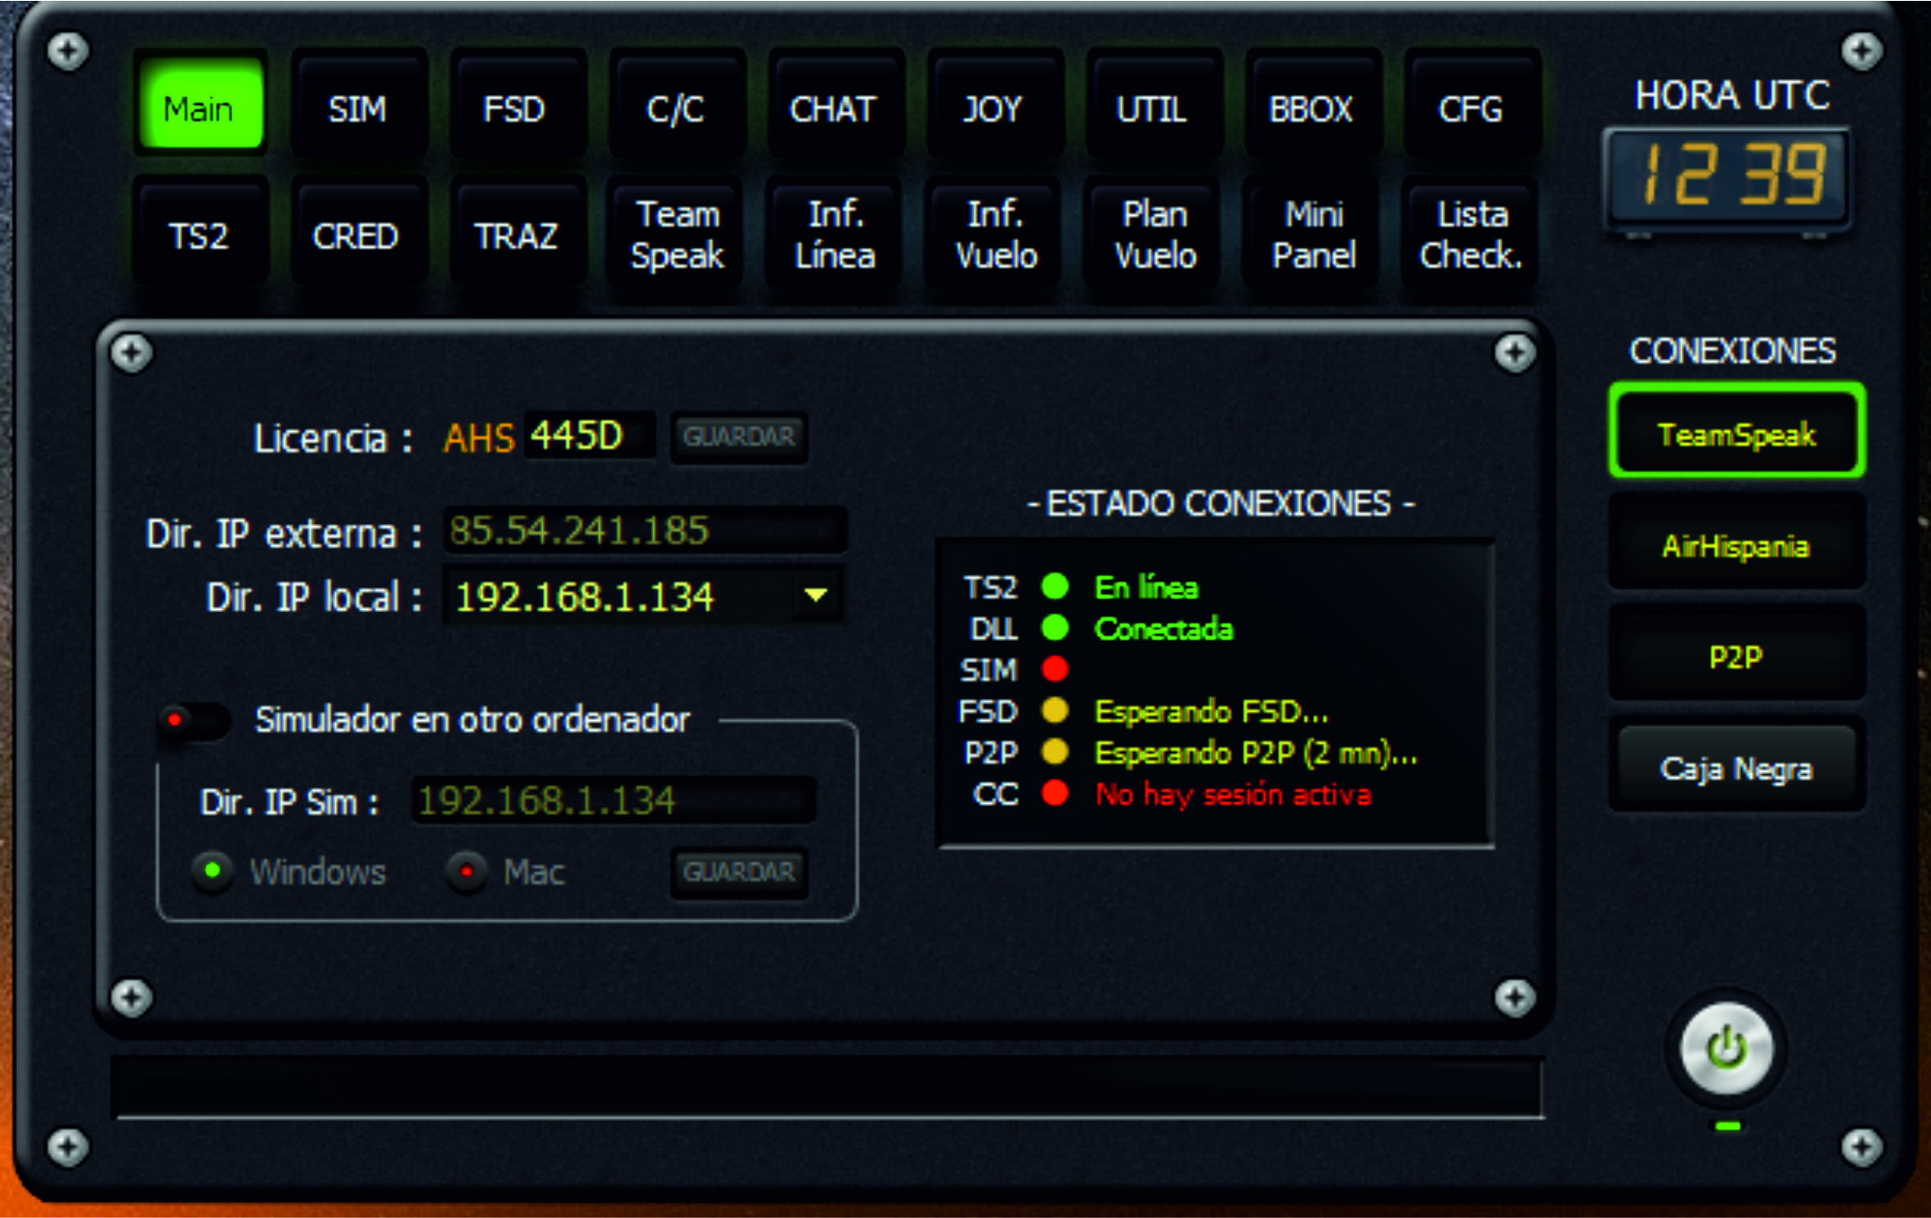Toggle Simulador en otro ordenador switch
1931x1218 pixels.
195,721
